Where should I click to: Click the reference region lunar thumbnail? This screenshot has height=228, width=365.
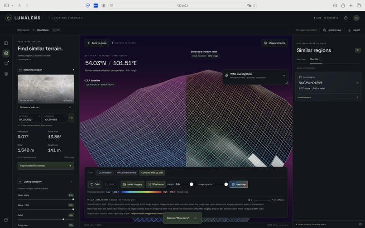(x=46, y=89)
